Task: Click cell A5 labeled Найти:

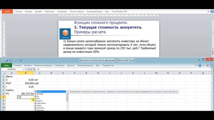Action: pyautogui.click(x=11, y=90)
